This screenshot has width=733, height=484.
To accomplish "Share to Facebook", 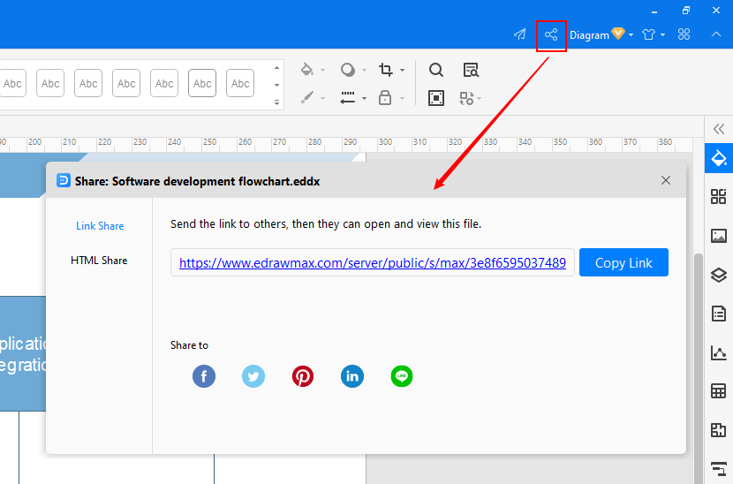I will pyautogui.click(x=204, y=376).
